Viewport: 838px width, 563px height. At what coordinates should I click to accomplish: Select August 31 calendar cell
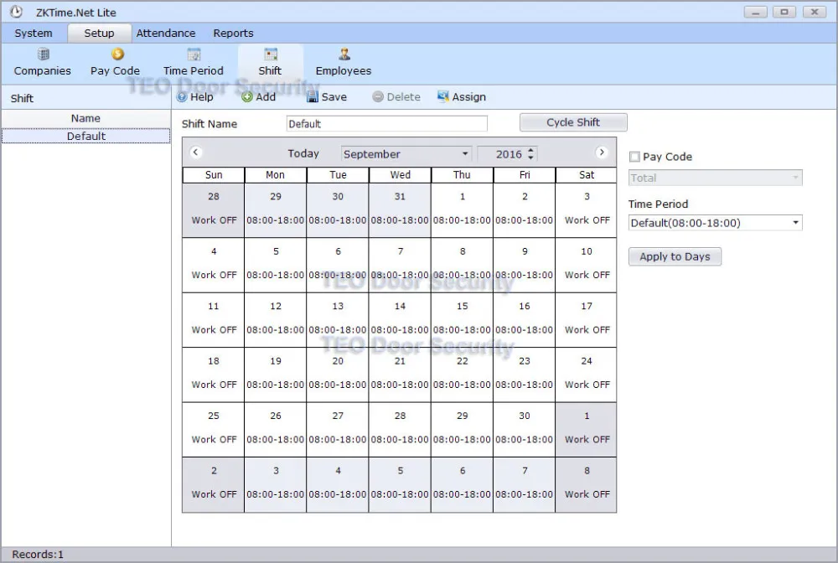pyautogui.click(x=401, y=210)
